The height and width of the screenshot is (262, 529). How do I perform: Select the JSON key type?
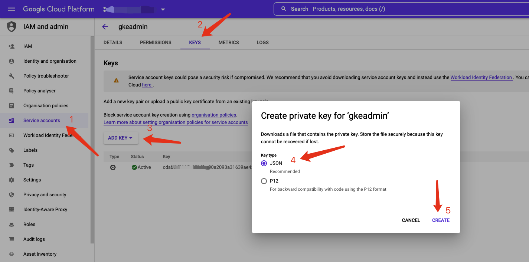click(x=264, y=163)
